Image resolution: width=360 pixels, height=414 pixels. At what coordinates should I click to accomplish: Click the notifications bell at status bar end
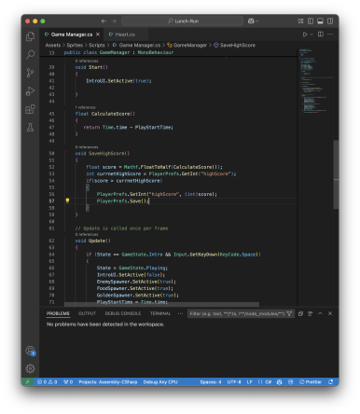pos(331,382)
